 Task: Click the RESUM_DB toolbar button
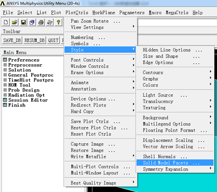(34, 40)
